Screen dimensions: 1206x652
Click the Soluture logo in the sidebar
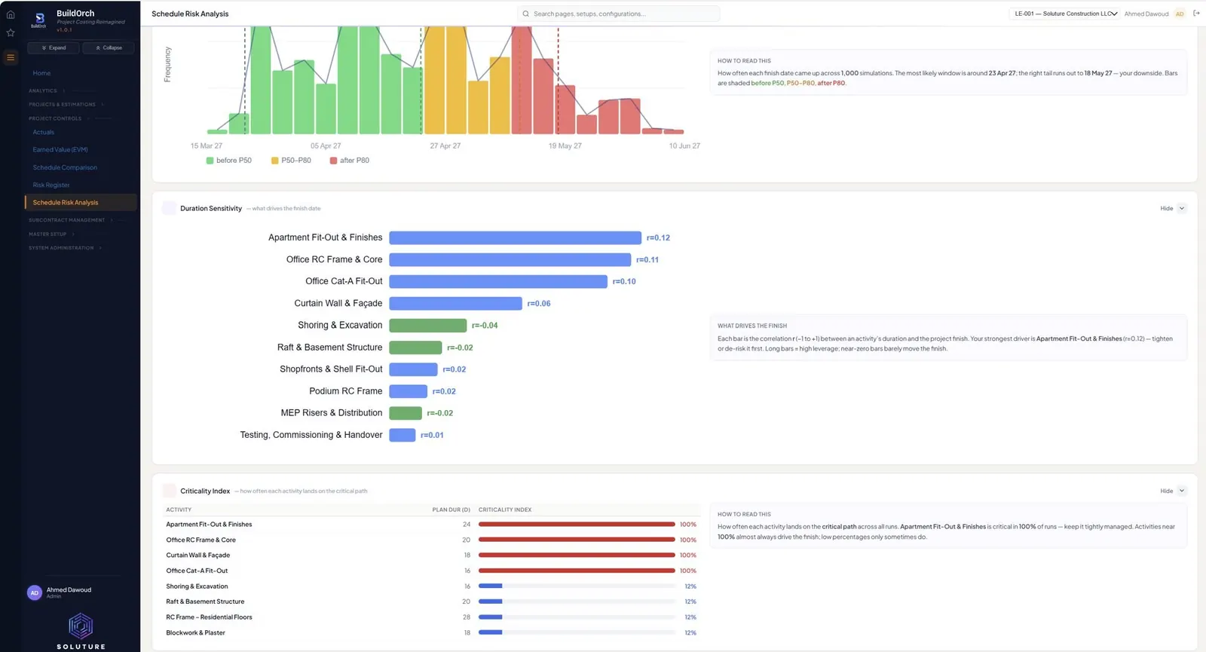click(x=81, y=632)
